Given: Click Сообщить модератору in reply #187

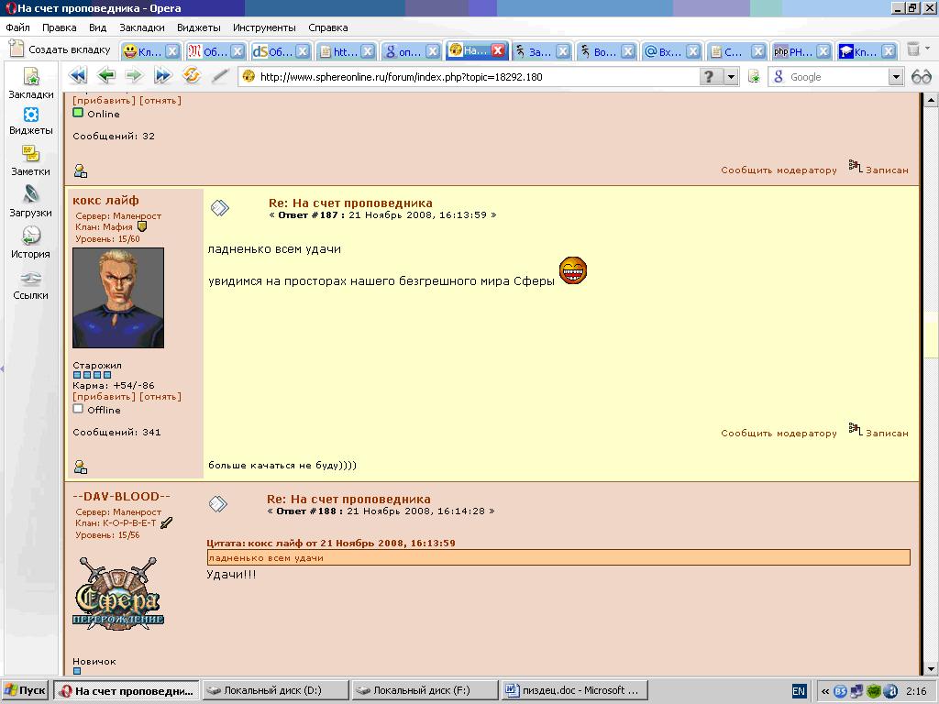Looking at the screenshot, I should point(779,433).
